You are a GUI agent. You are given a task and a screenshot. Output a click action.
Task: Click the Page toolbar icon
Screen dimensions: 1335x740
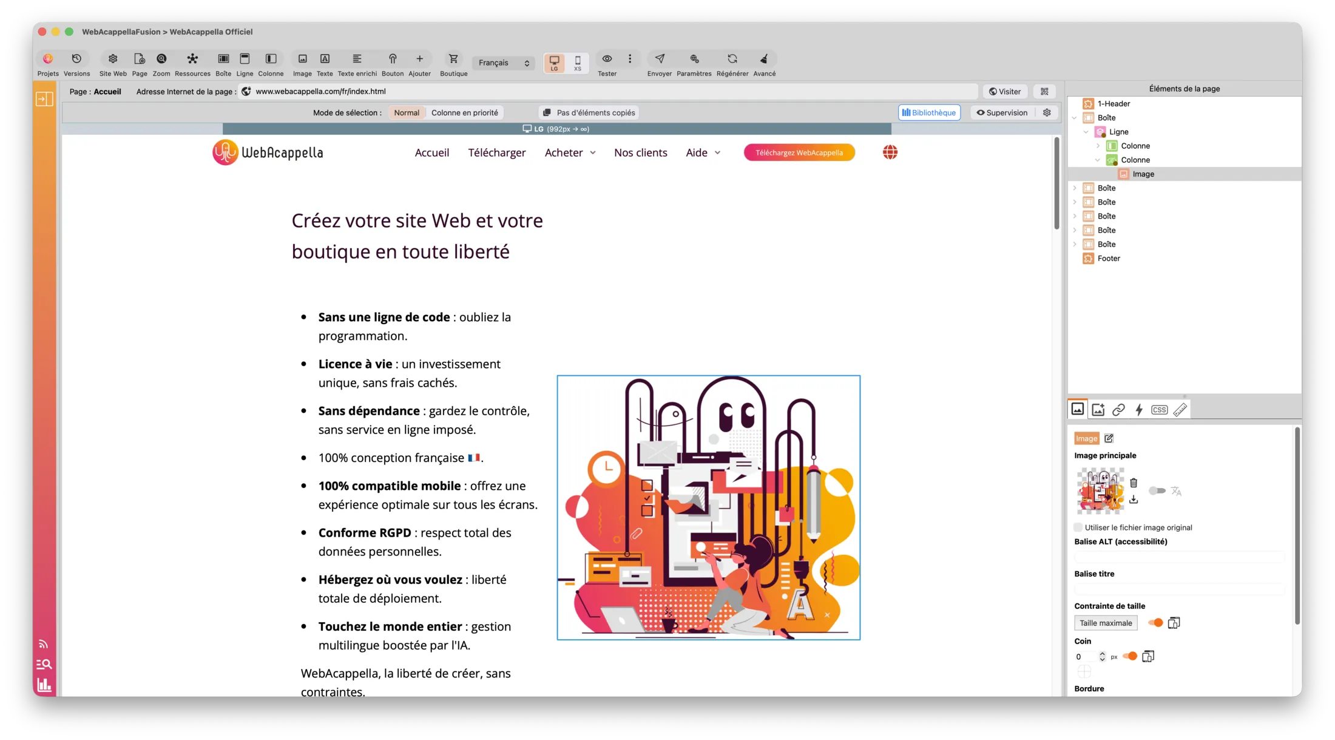(140, 59)
